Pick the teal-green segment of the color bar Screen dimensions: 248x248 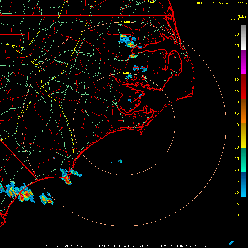pos(243,160)
